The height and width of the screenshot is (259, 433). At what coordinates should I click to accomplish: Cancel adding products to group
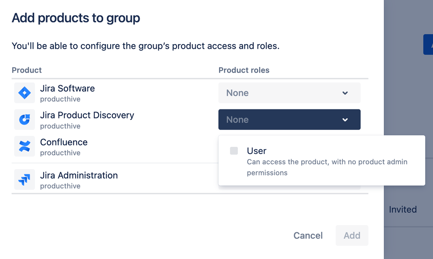(x=308, y=235)
